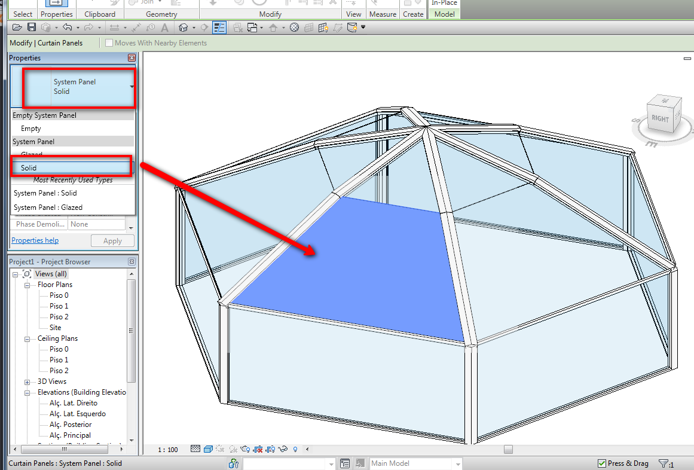Click the Visual Style cube icon
The image size is (694, 470).
(x=208, y=449)
